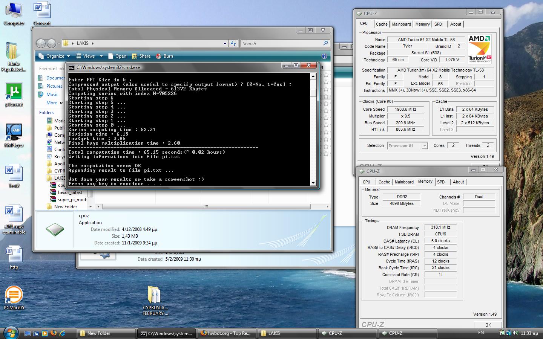
Task: Click the search magnifier icon in Explorer
Action: tap(325, 43)
